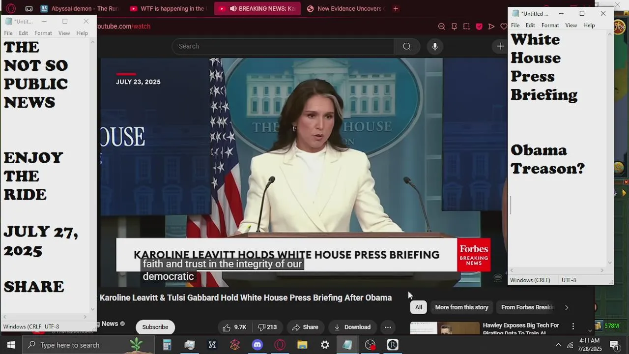Open the Opera GX taskbar icon
Screen dimensions: 629x354
280,345
